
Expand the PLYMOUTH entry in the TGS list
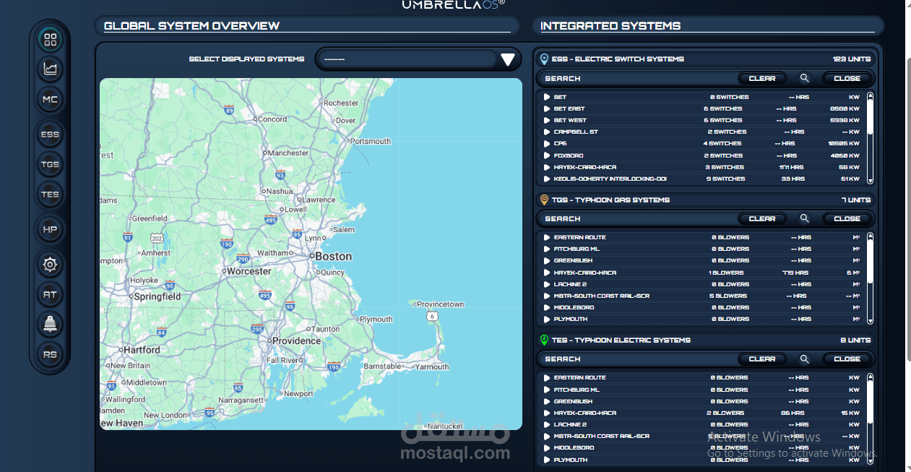548,319
